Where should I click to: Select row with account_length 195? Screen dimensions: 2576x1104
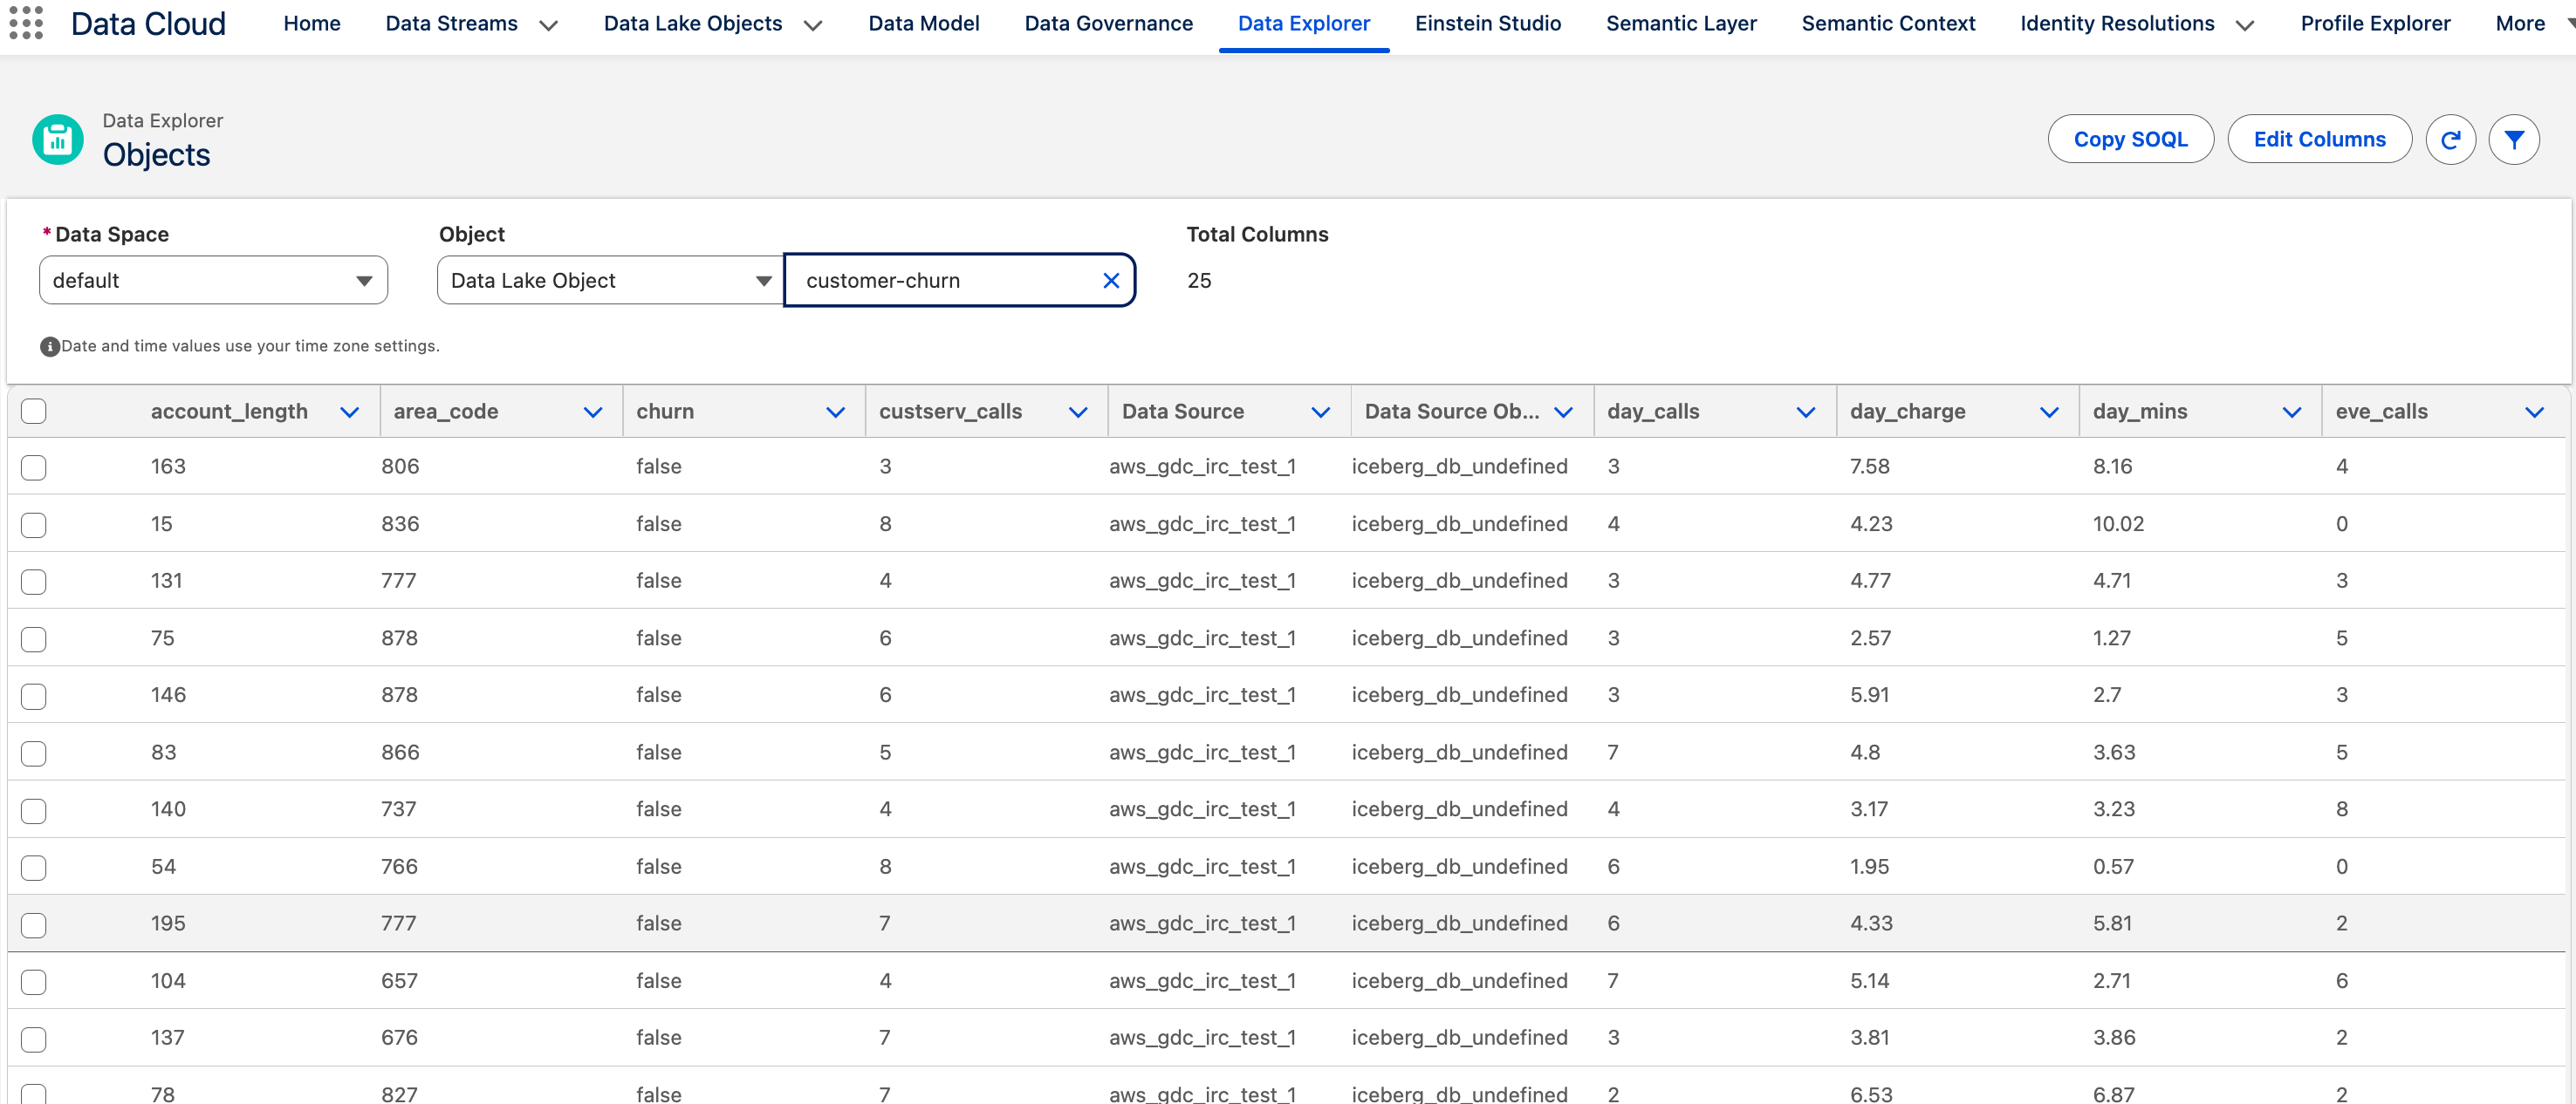[x=34, y=925]
